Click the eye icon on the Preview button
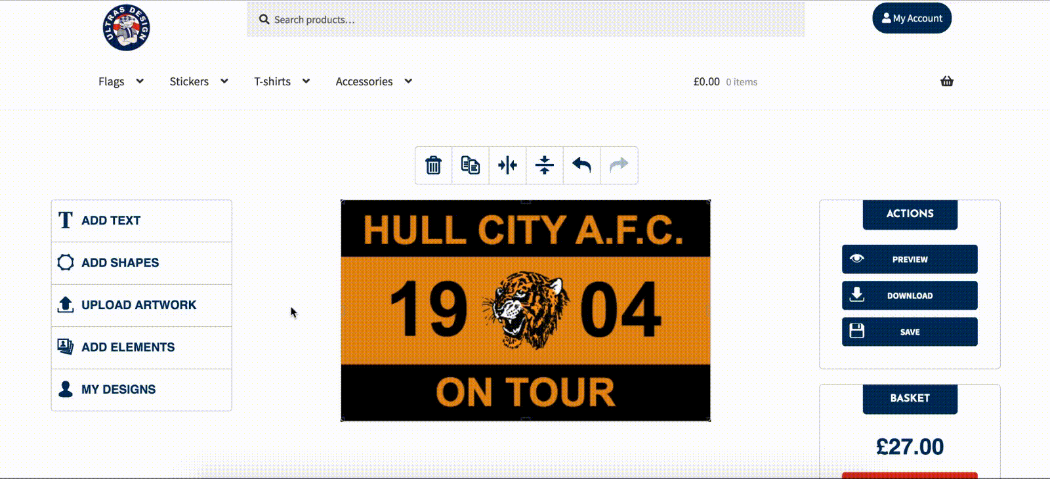1050x479 pixels. coord(856,259)
